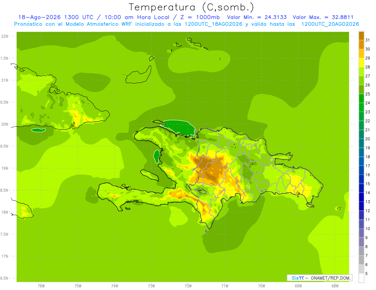Click the legend value "24"
This screenshot has width=376, height=290.
[368, 103]
